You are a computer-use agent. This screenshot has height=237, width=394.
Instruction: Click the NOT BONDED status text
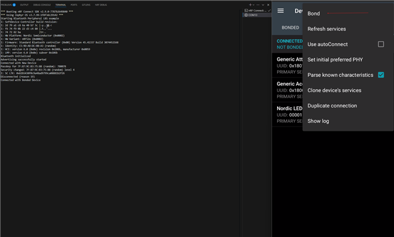point(289,47)
